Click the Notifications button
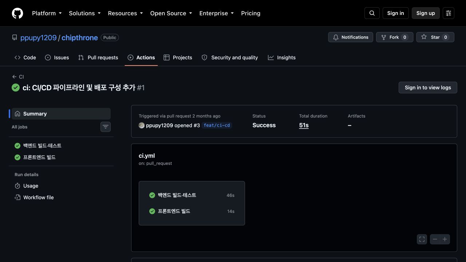This screenshot has width=466, height=262. pos(351,37)
